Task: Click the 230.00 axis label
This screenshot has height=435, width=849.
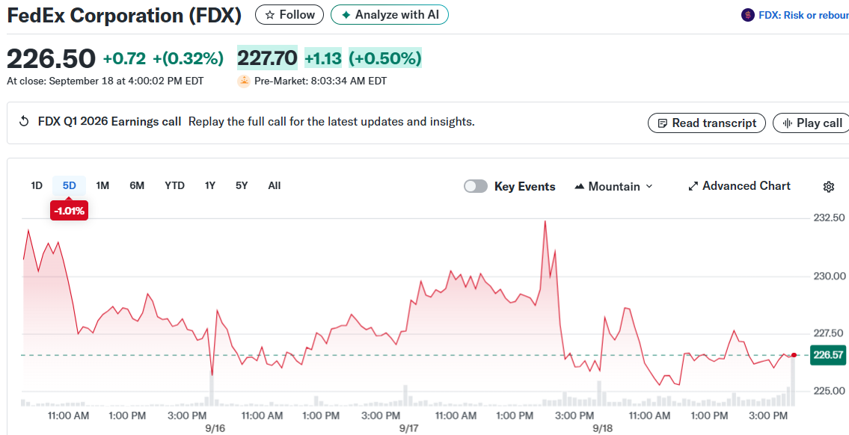Action: click(830, 277)
